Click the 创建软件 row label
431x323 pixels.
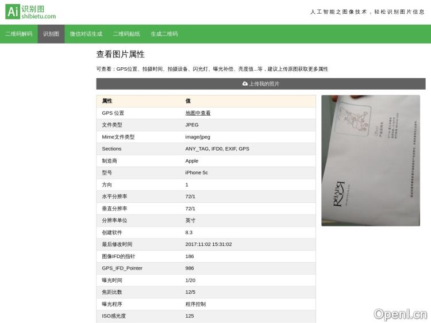point(112,233)
